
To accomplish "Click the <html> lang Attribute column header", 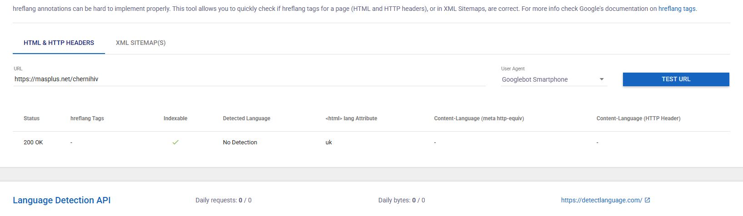I will [351, 118].
